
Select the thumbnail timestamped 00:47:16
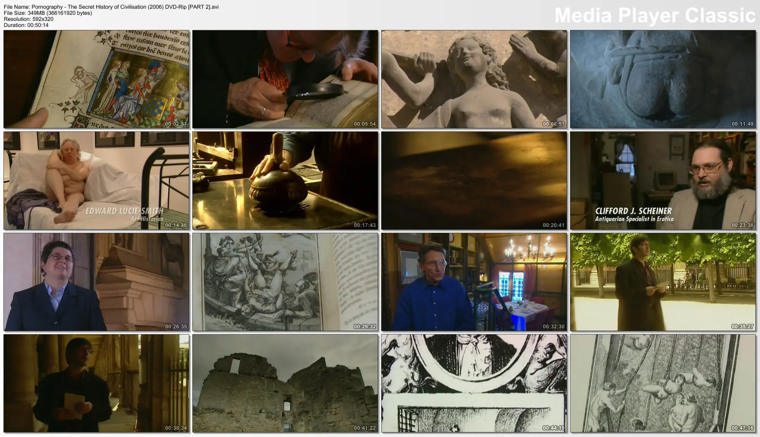pos(663,383)
